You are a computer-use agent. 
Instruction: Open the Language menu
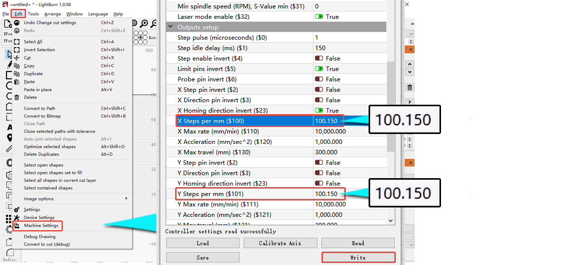(98, 14)
